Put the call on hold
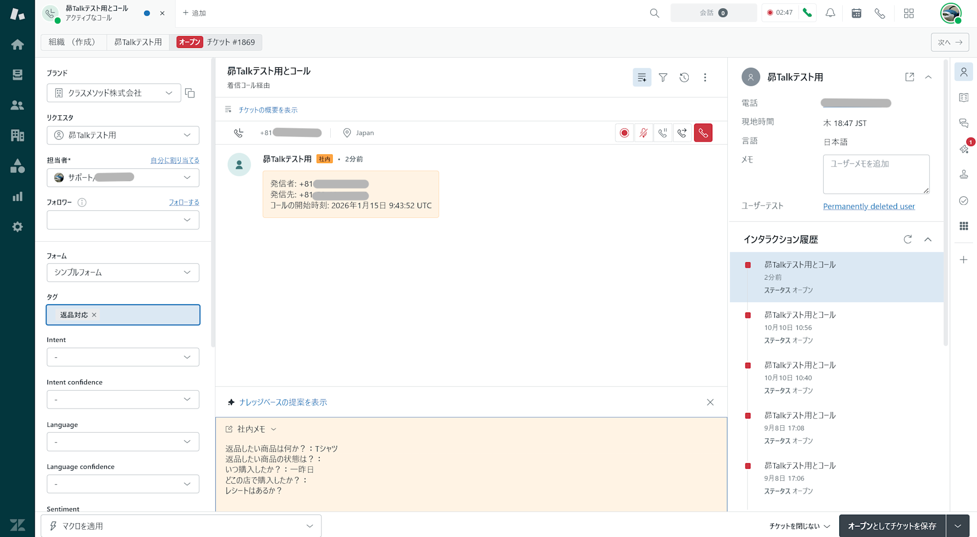The image size is (977, 537). click(663, 132)
